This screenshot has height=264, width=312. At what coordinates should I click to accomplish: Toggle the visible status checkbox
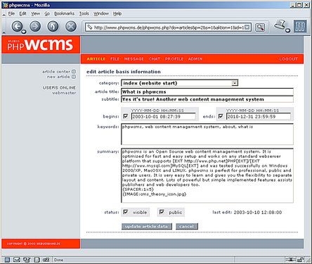coord(126,212)
